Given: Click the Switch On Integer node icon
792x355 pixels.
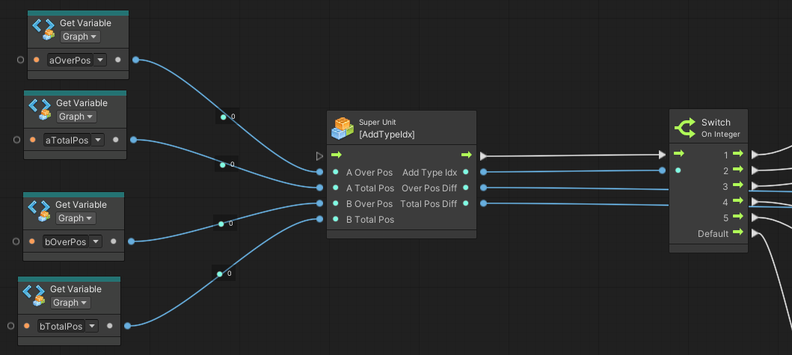Looking at the screenshot, I should (684, 128).
